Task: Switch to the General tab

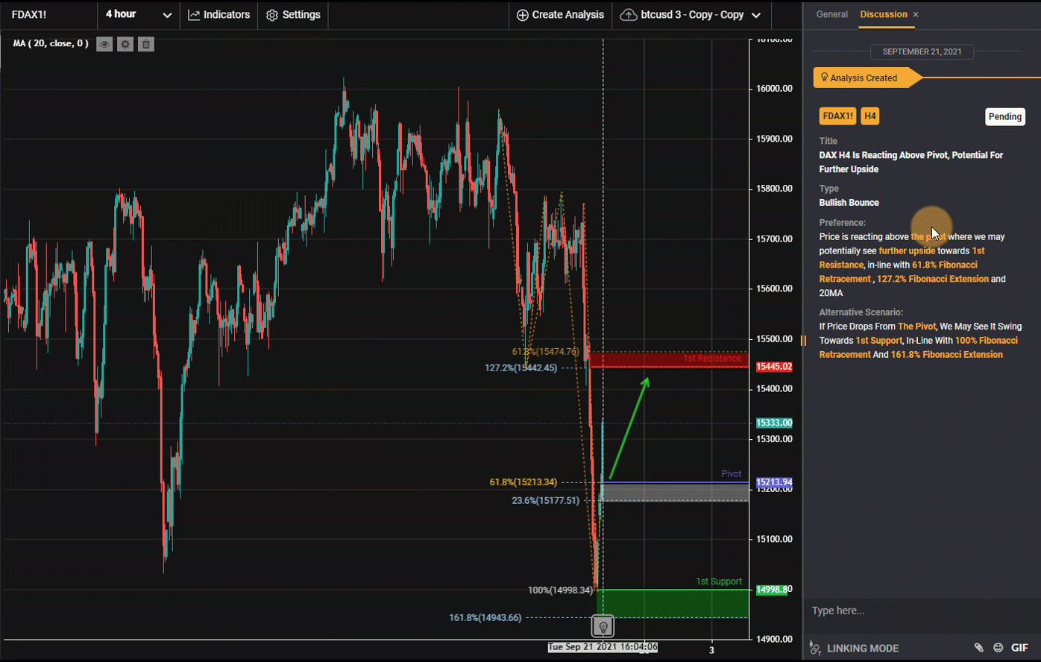Action: coord(831,14)
